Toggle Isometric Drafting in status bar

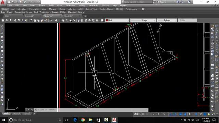164,114
